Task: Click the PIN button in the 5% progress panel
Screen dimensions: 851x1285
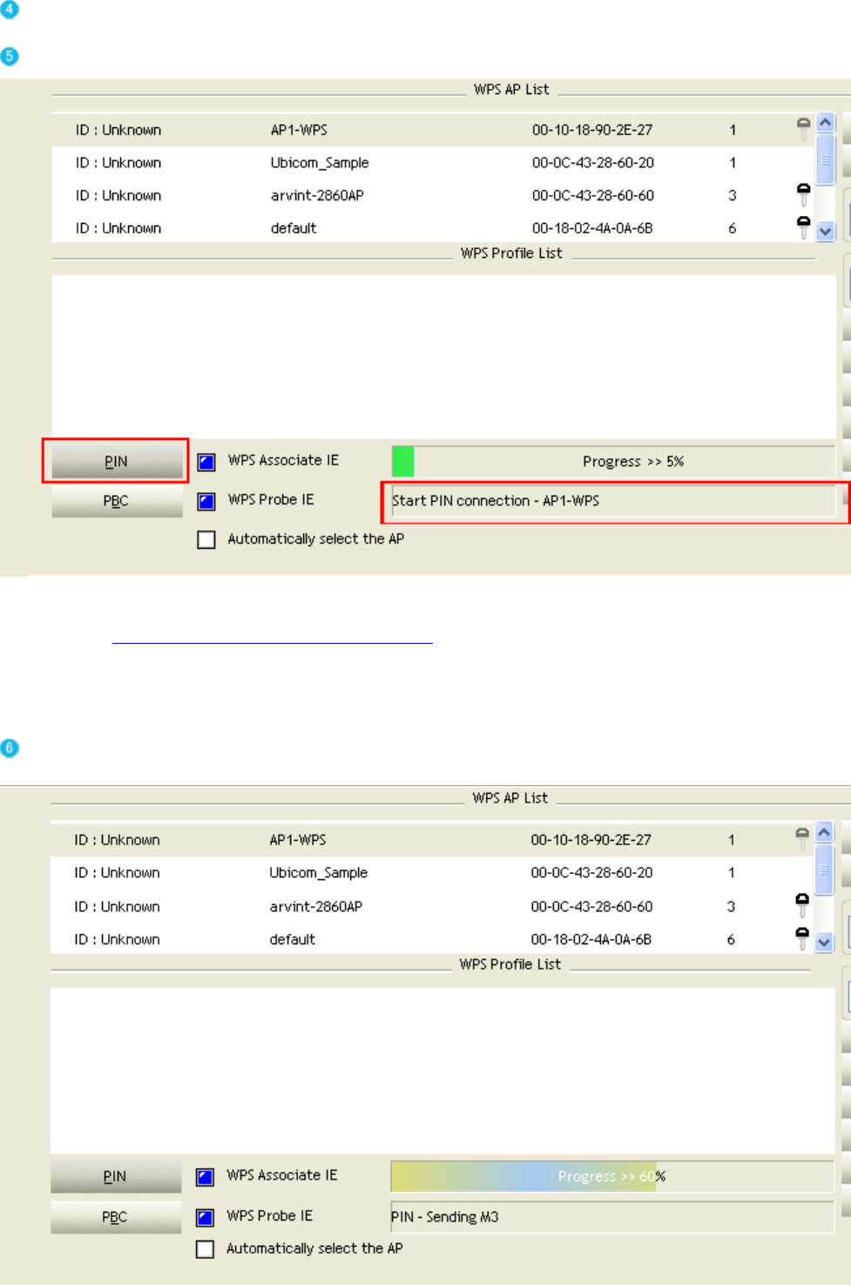Action: (x=117, y=461)
